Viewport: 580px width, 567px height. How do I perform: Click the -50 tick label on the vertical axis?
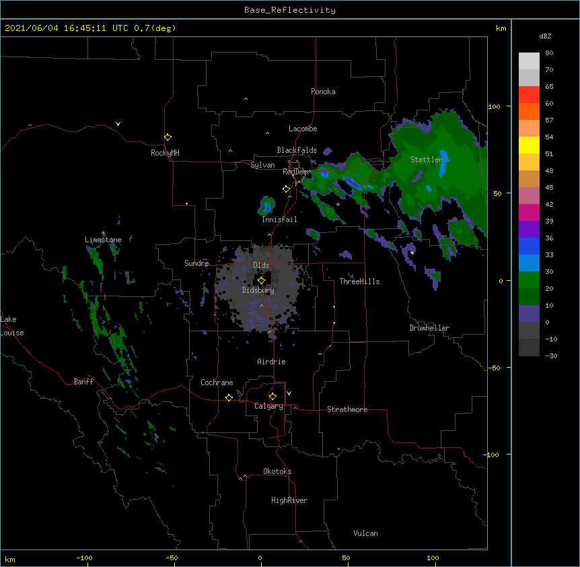(494, 368)
